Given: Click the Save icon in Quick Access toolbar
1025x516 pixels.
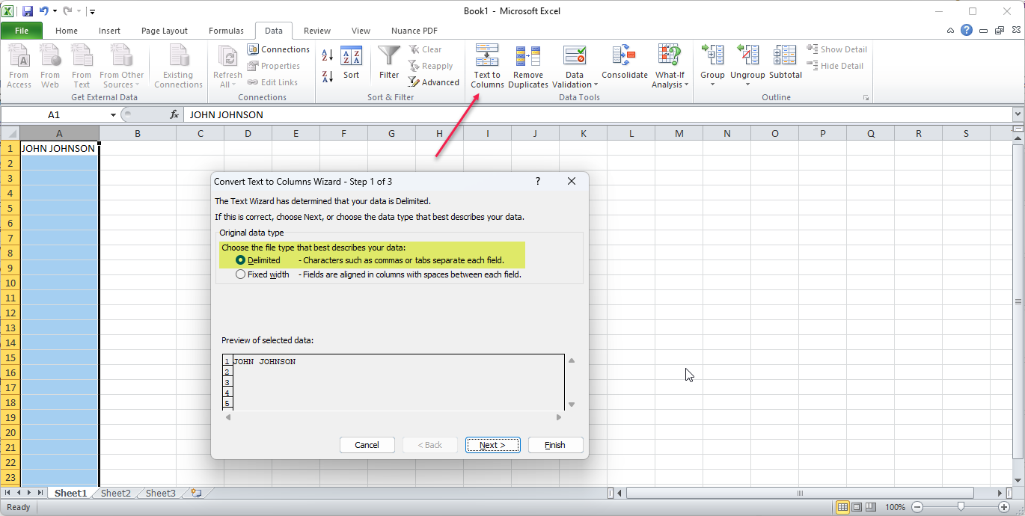Looking at the screenshot, I should pos(28,11).
